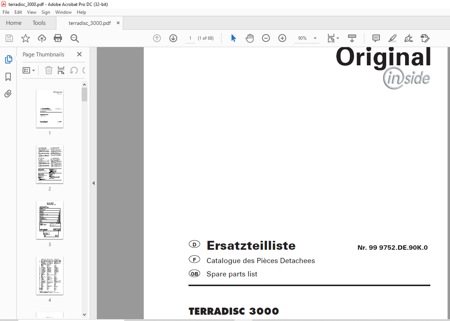
Task: Open the View menu
Action: pyautogui.click(x=32, y=12)
